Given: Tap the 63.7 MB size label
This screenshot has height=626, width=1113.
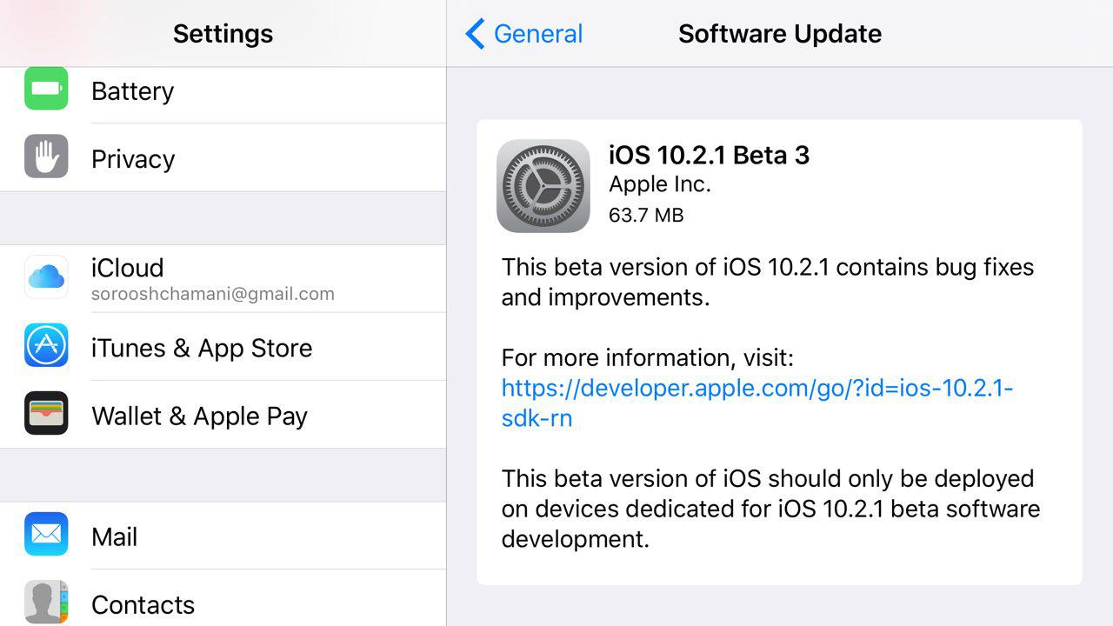Looking at the screenshot, I should pos(646,215).
